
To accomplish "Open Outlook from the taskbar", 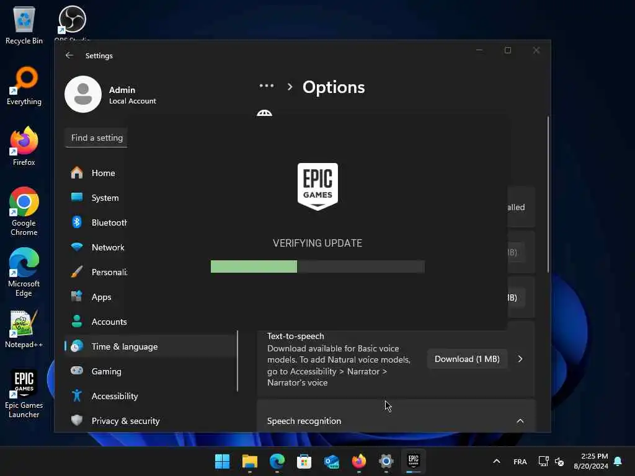I will [332, 461].
